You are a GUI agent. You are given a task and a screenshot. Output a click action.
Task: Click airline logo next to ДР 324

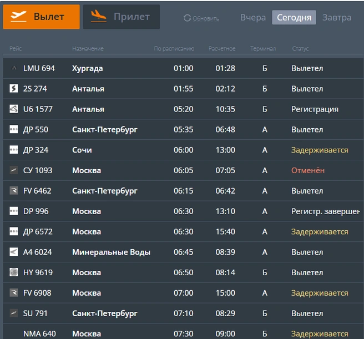click(x=14, y=150)
